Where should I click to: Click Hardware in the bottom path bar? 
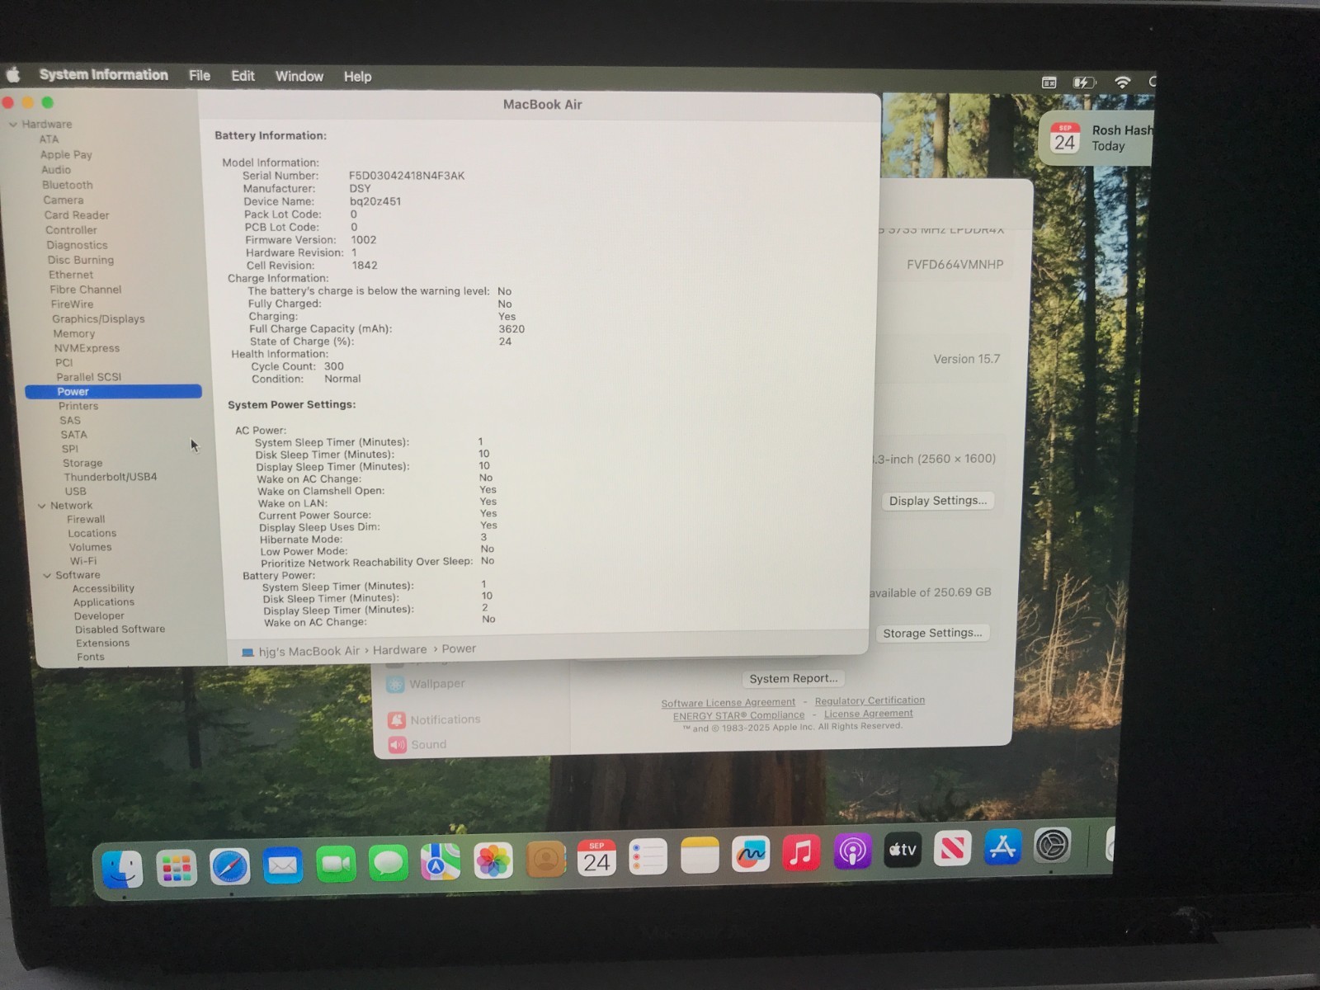pyautogui.click(x=399, y=650)
